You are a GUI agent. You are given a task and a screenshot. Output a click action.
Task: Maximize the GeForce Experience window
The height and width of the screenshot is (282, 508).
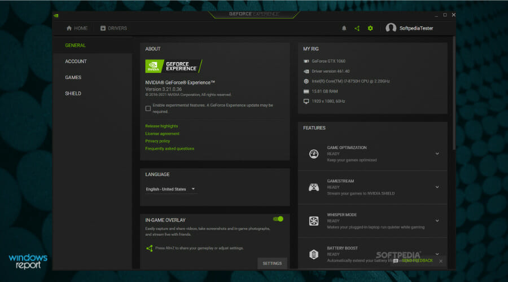coord(445,15)
